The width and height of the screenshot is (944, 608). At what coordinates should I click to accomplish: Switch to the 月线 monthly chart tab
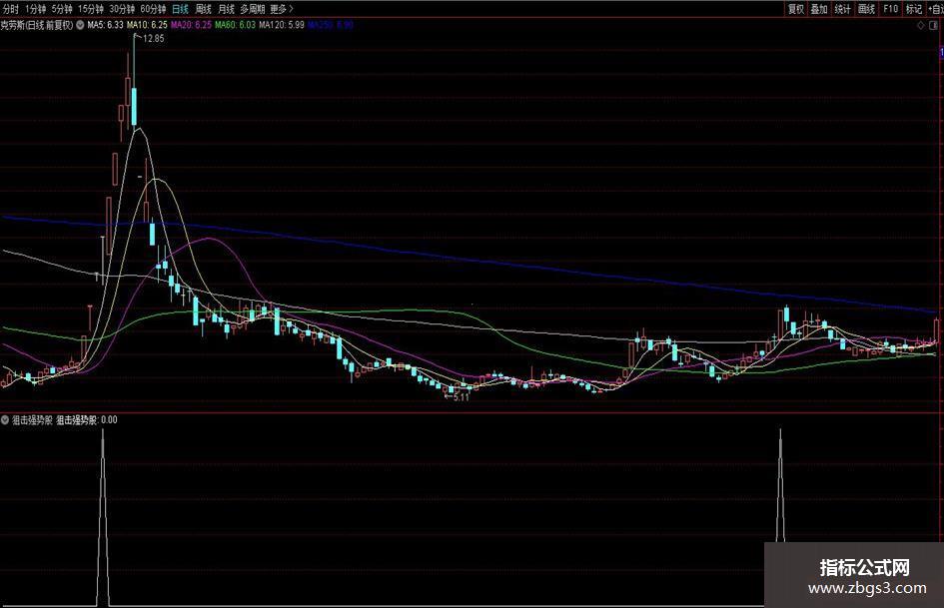pos(226,9)
